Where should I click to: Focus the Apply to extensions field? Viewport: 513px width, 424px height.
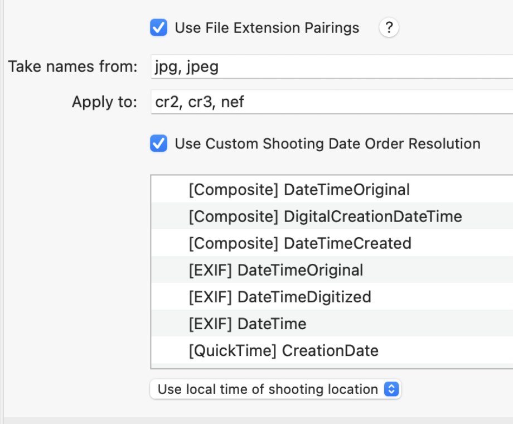332,102
